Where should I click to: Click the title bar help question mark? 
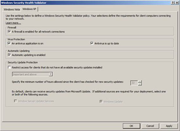coord(173,3)
